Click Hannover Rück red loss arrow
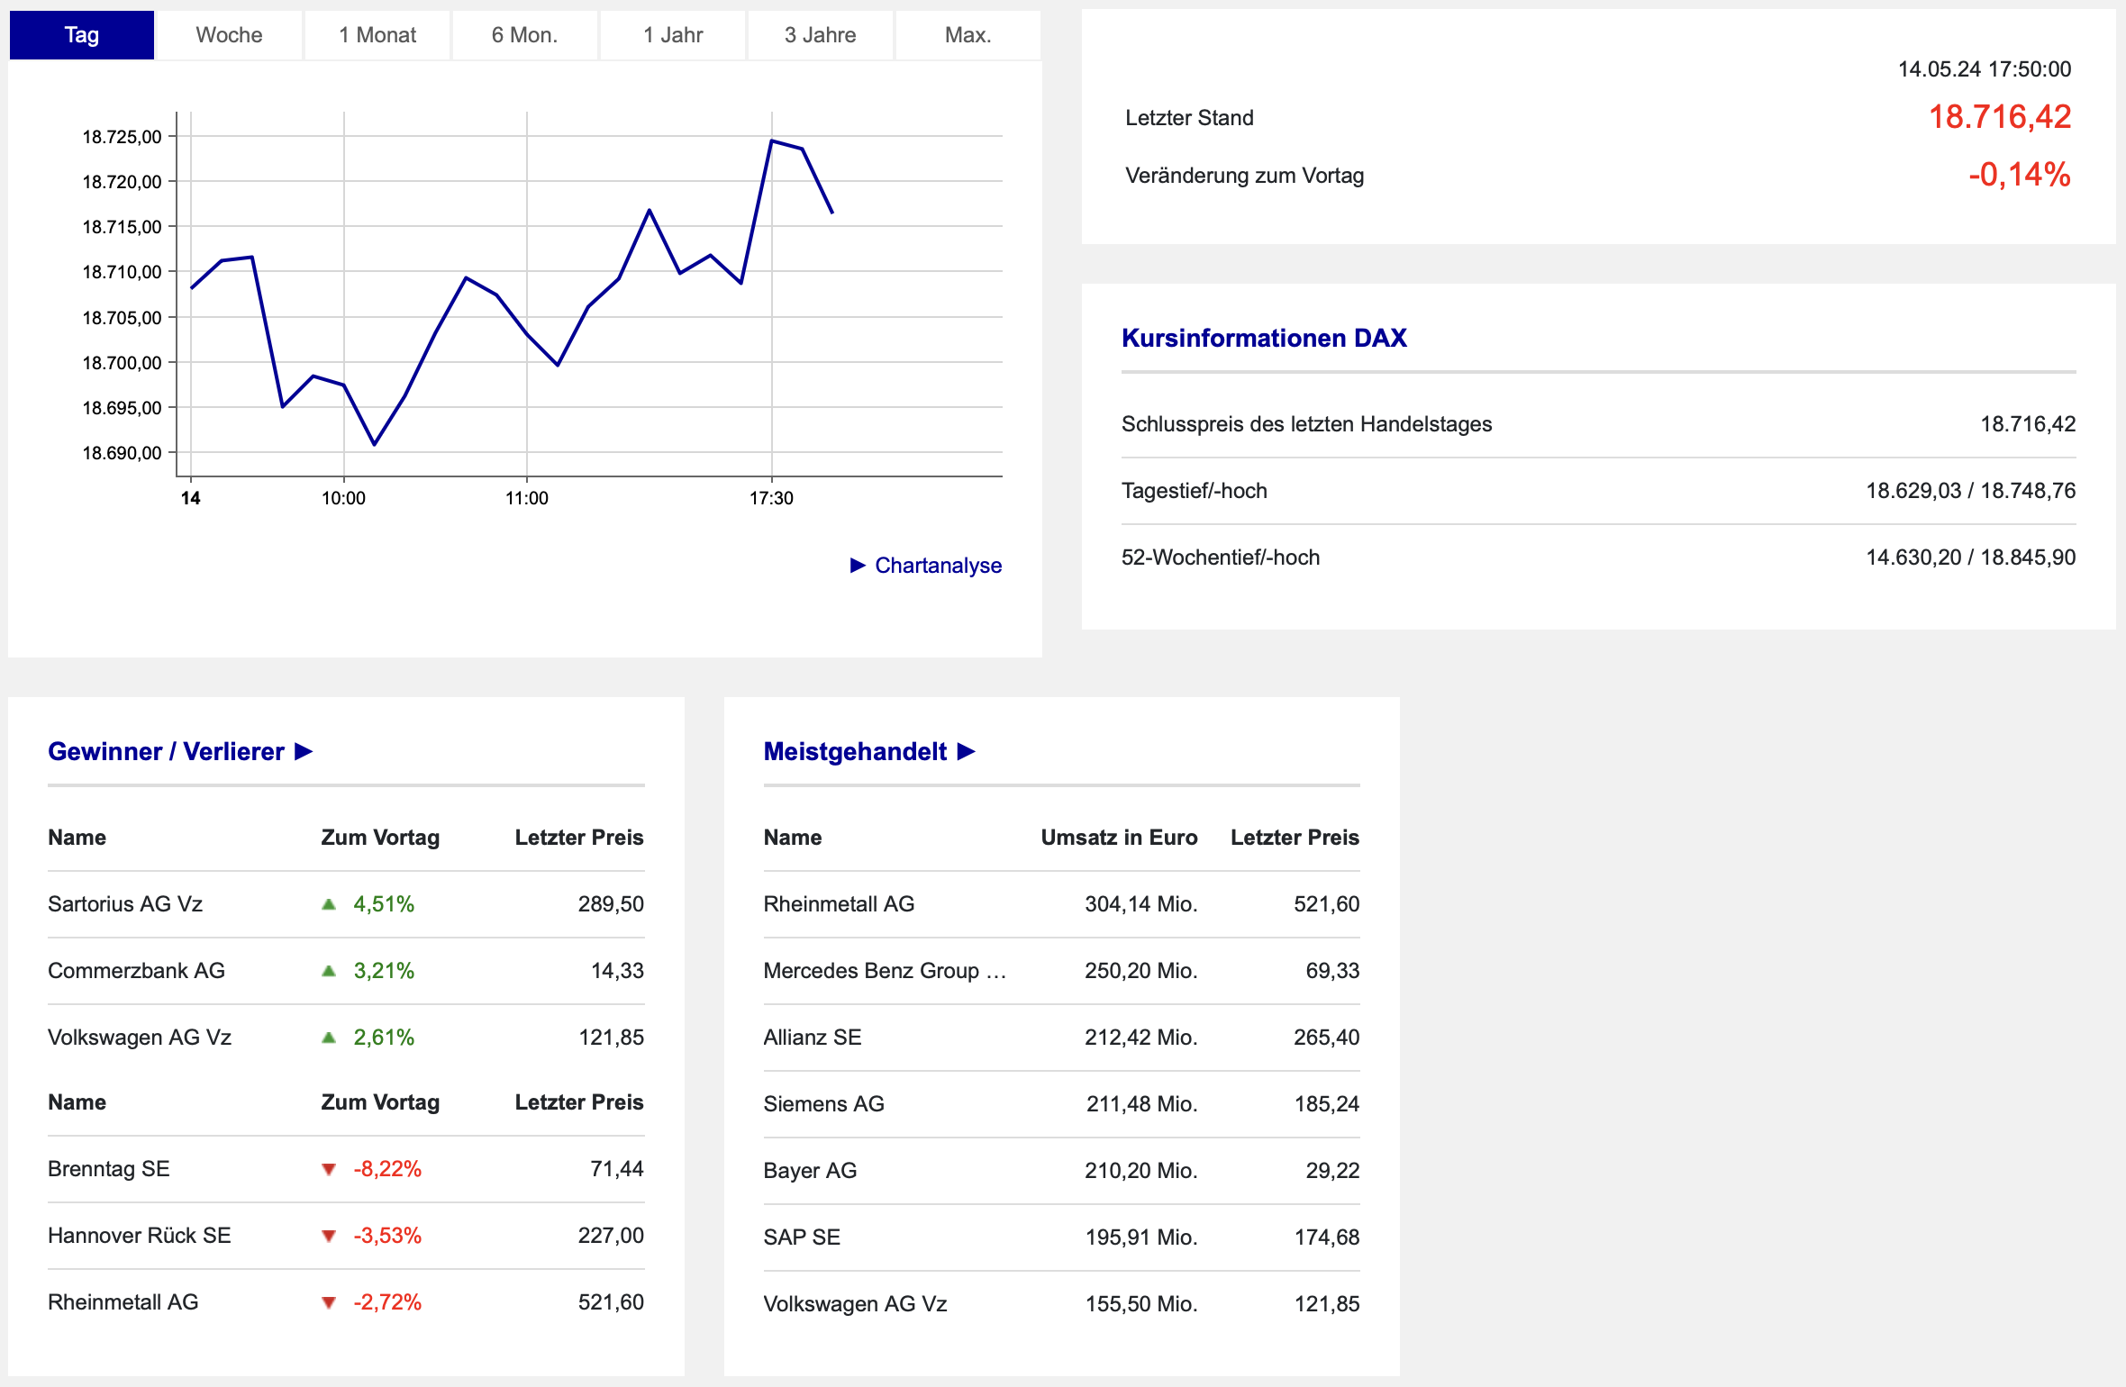This screenshot has height=1387, width=2126. point(329,1236)
